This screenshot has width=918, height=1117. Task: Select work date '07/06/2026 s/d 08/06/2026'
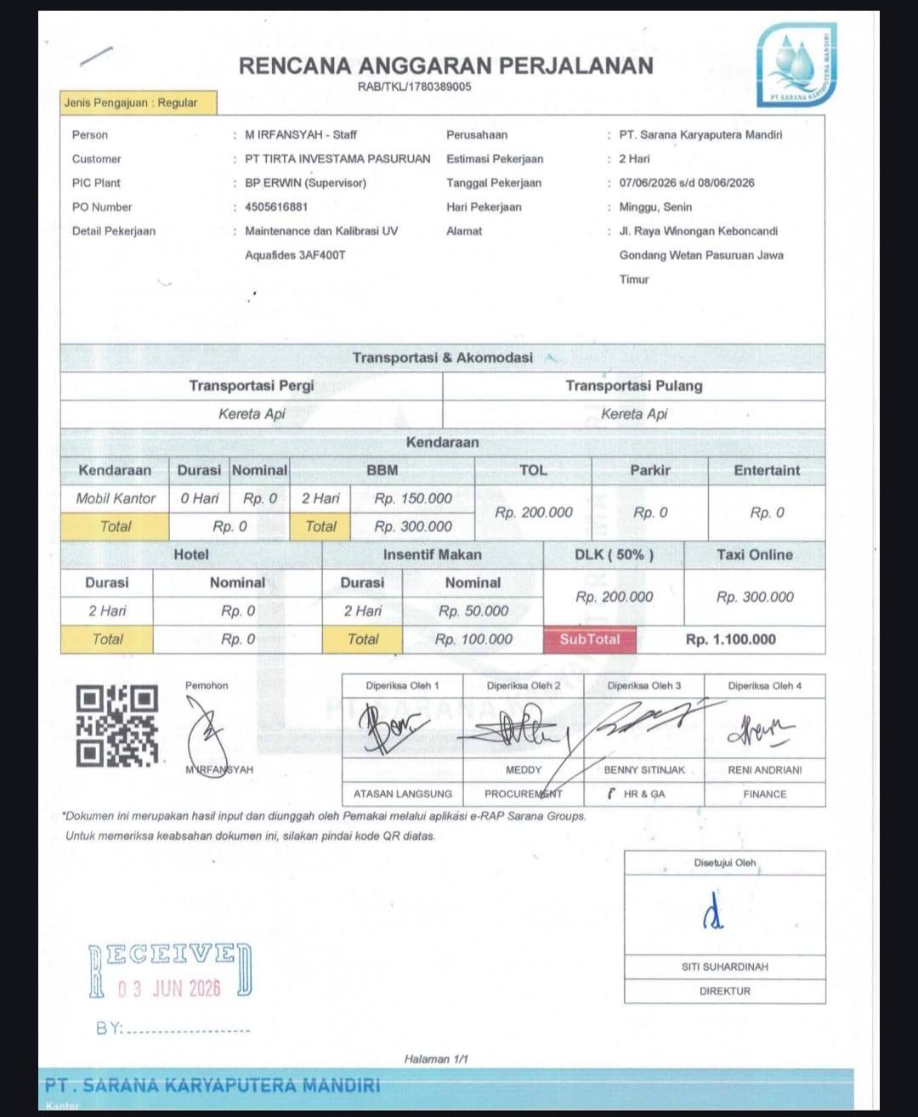click(687, 183)
